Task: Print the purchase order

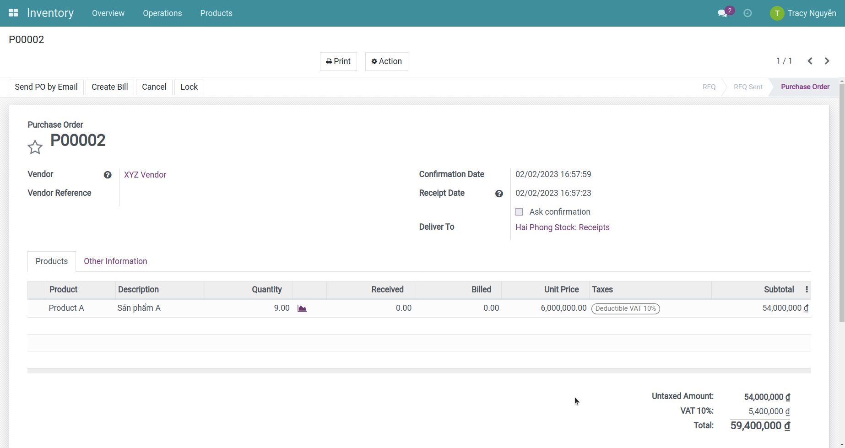Action: click(338, 61)
